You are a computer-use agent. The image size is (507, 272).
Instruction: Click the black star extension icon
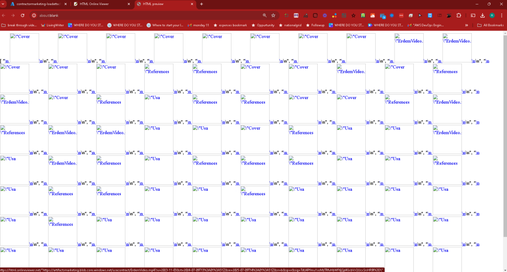click(353, 15)
